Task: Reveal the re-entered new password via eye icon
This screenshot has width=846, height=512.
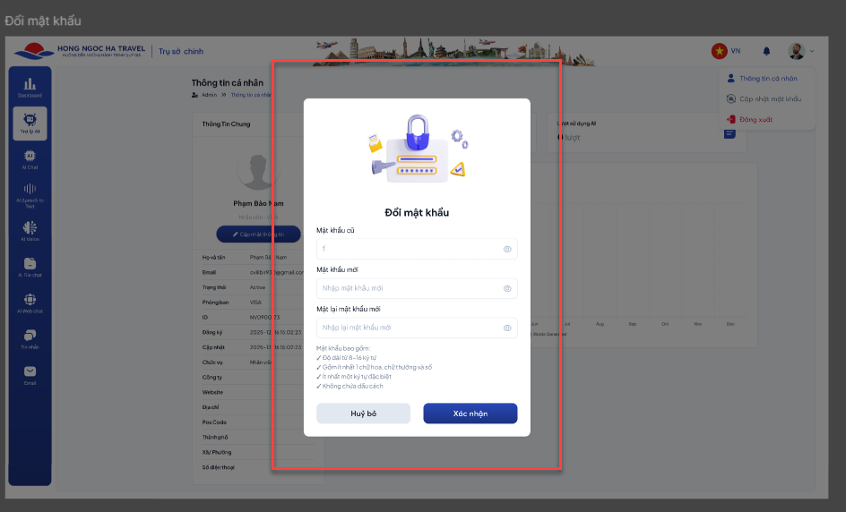Action: 507,328
